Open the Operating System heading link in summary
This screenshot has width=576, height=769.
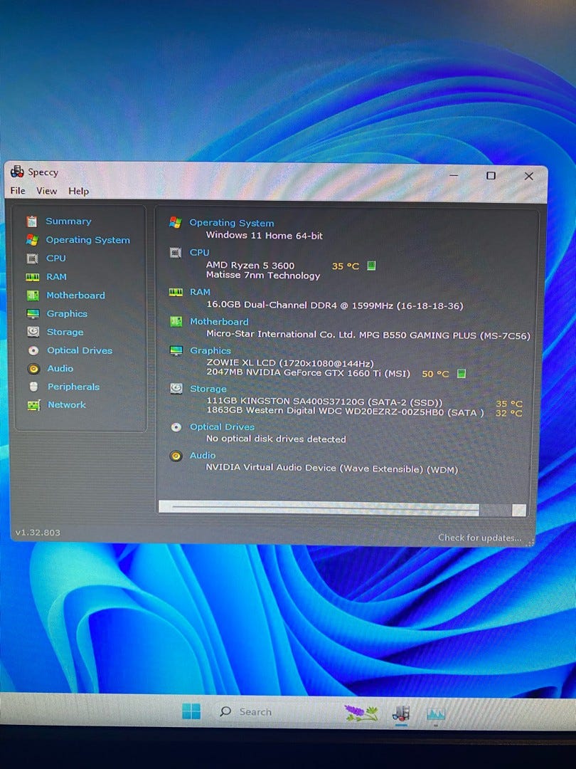click(x=232, y=223)
